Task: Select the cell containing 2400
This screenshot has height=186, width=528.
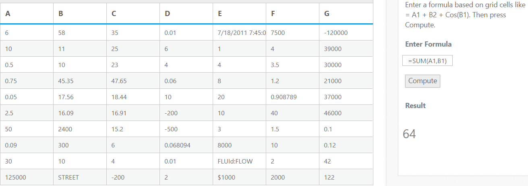Action: pos(80,129)
